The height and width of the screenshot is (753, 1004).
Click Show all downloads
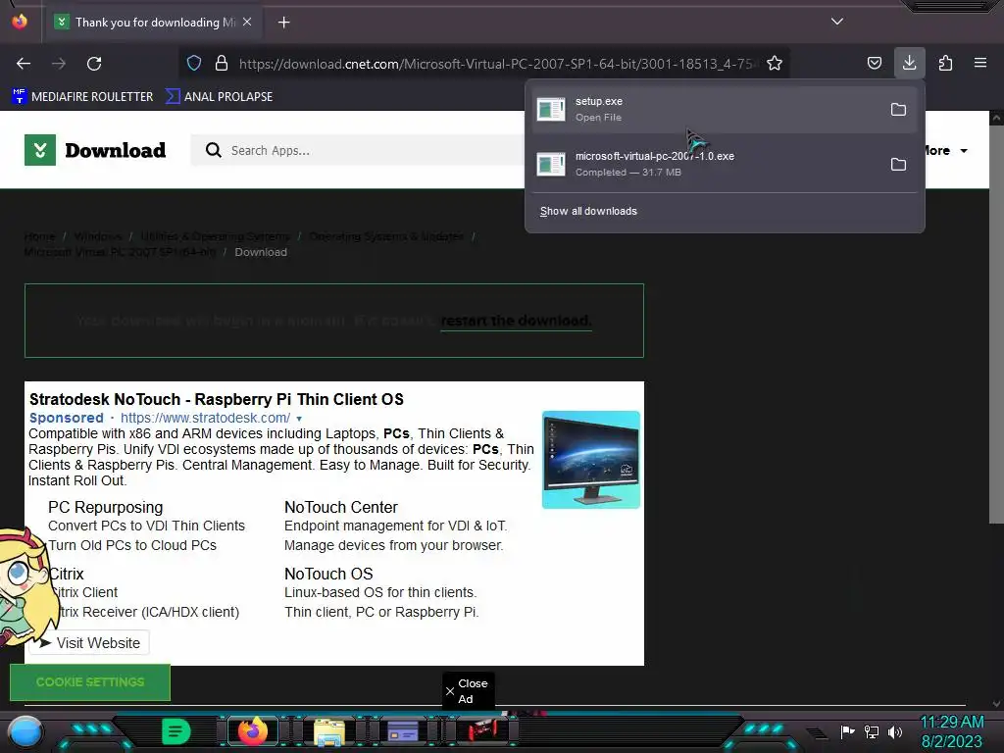coord(588,212)
